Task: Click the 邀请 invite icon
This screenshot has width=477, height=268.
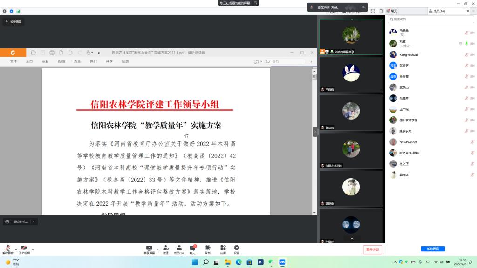Action: [165, 248]
